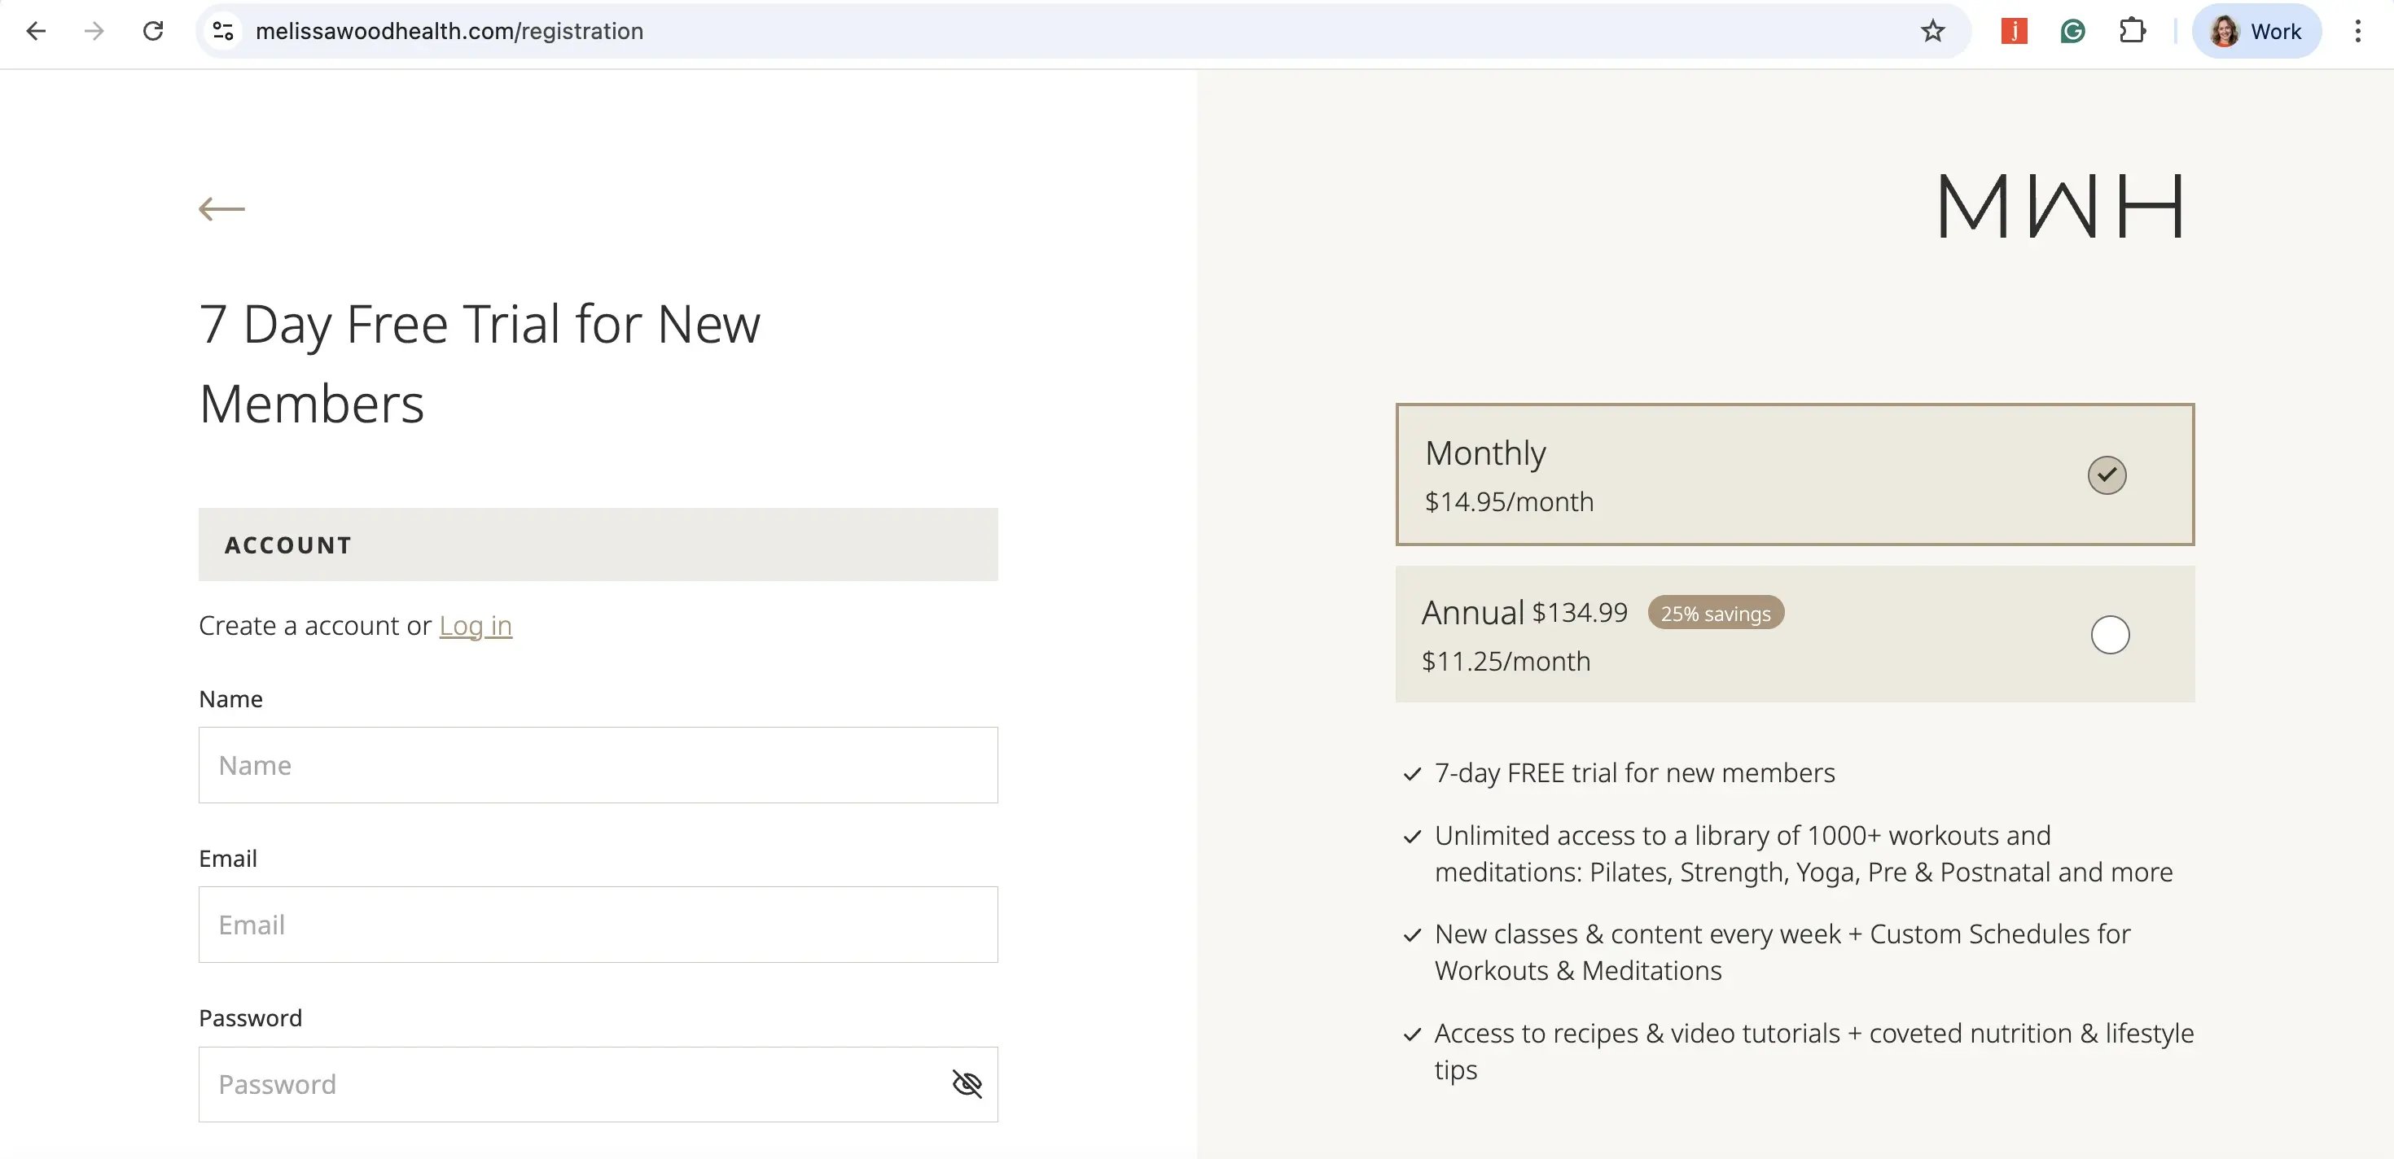Open the Extensions puzzle-piece menu
The width and height of the screenshot is (2394, 1159).
pyautogui.click(x=2132, y=31)
